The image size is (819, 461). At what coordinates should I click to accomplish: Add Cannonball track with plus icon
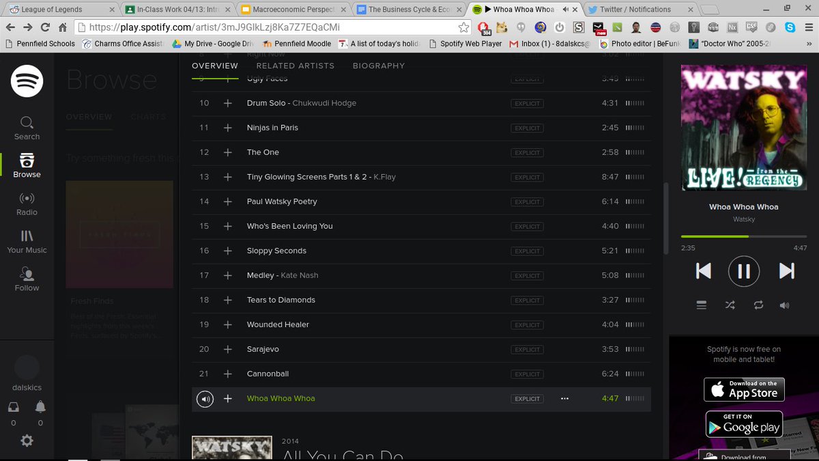pyautogui.click(x=228, y=374)
